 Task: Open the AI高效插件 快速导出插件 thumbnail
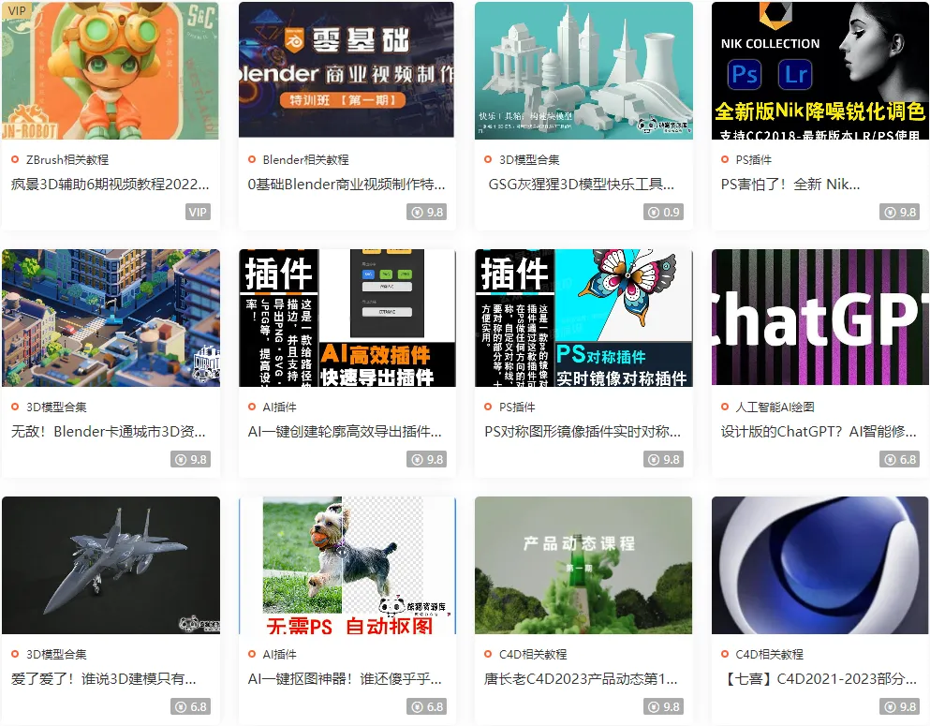(347, 318)
